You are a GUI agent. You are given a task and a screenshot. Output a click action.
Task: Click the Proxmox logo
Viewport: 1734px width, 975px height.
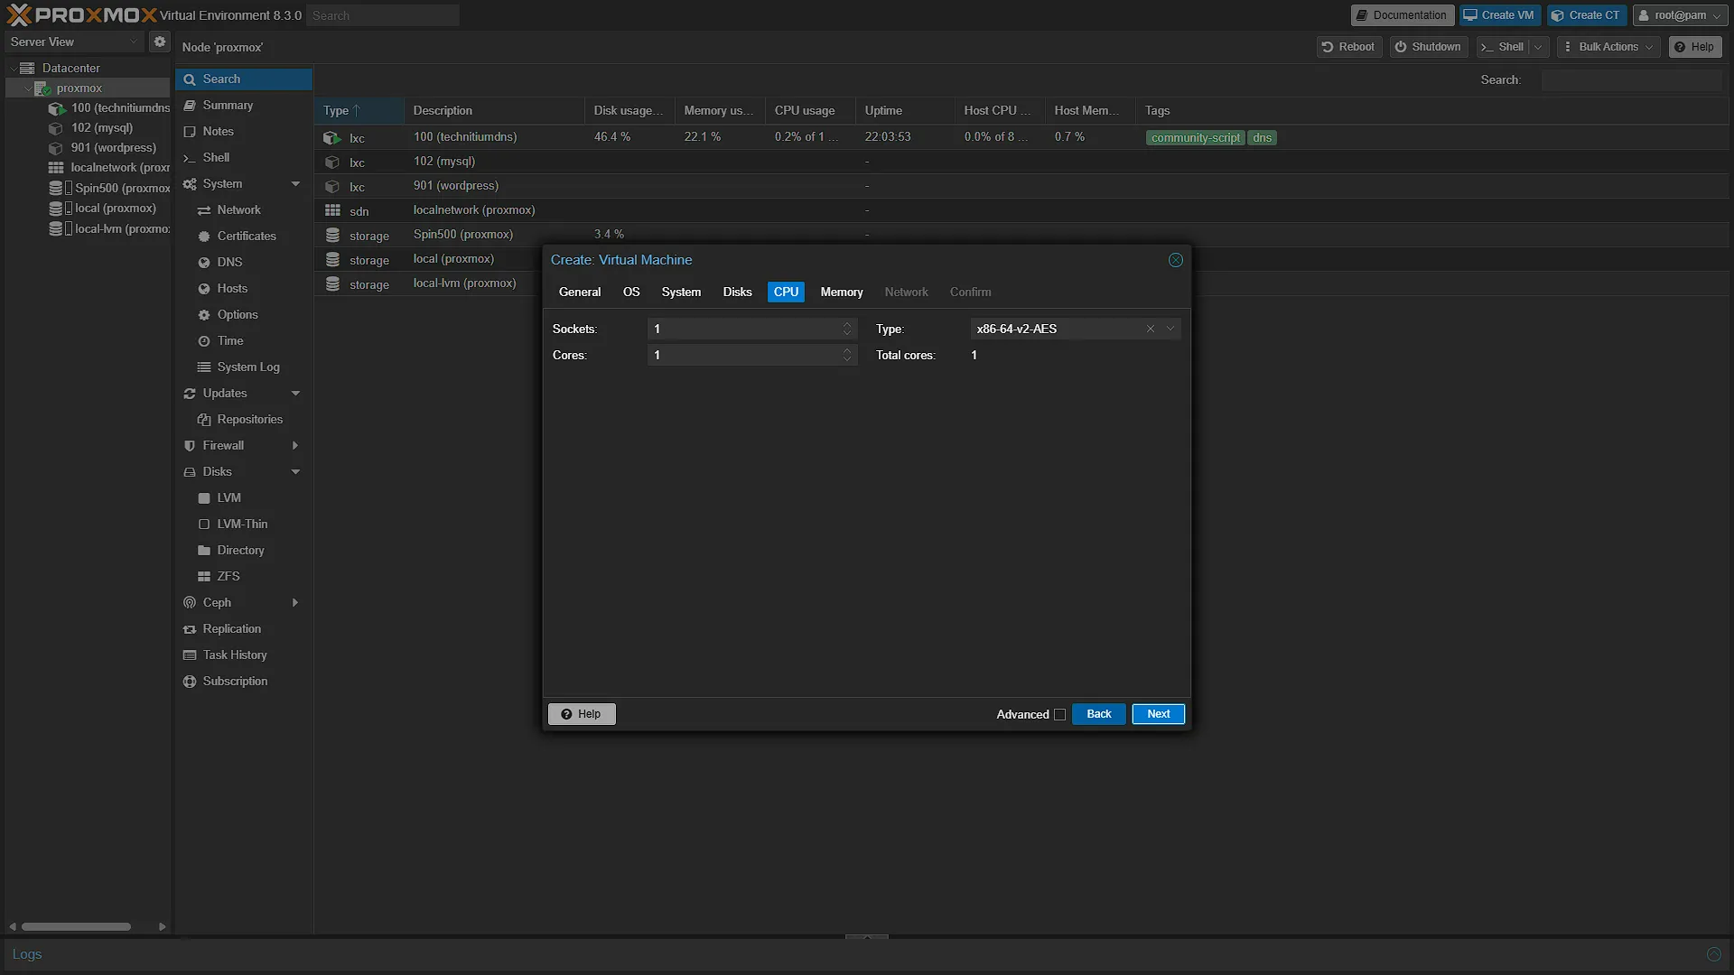(x=81, y=15)
